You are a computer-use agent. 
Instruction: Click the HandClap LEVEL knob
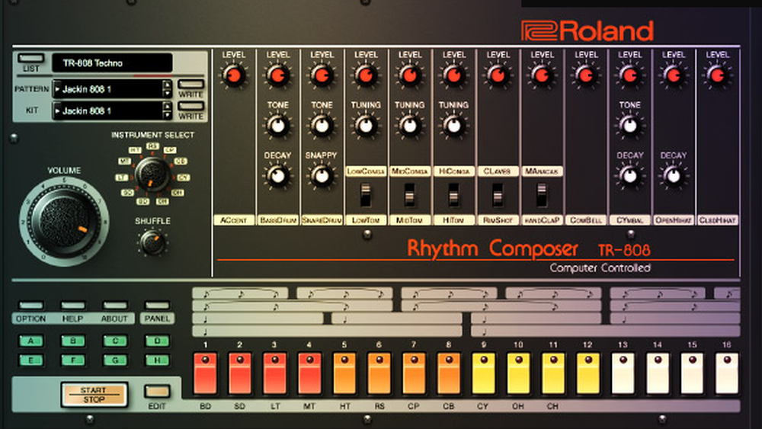click(x=543, y=75)
